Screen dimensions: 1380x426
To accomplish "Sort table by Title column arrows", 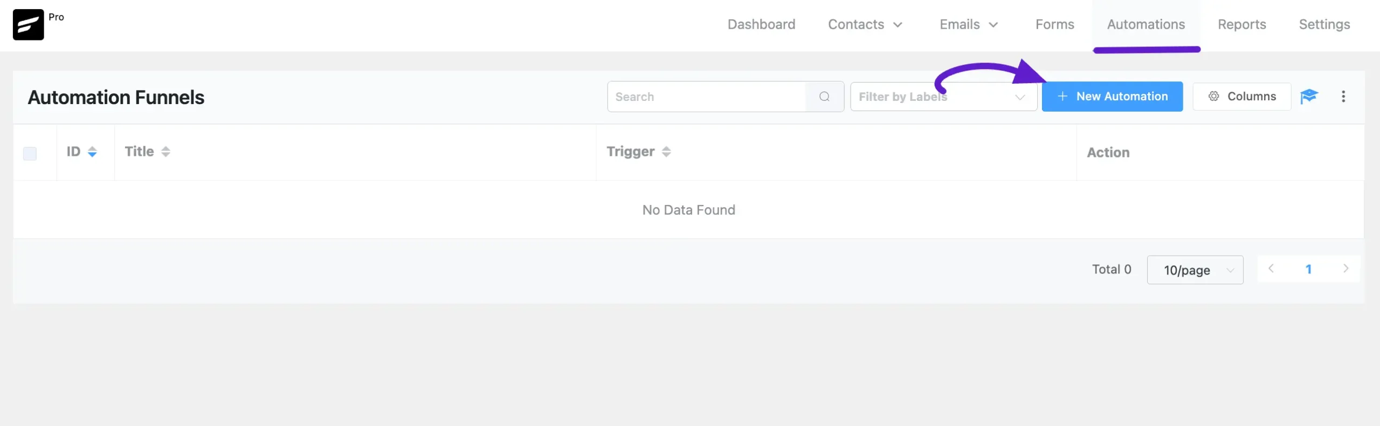I will pos(165,152).
